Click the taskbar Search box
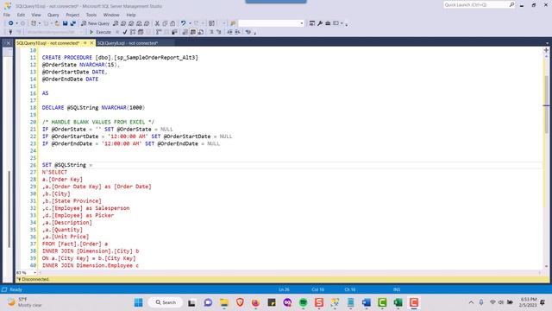This screenshot has width=552, height=311. coord(166,302)
